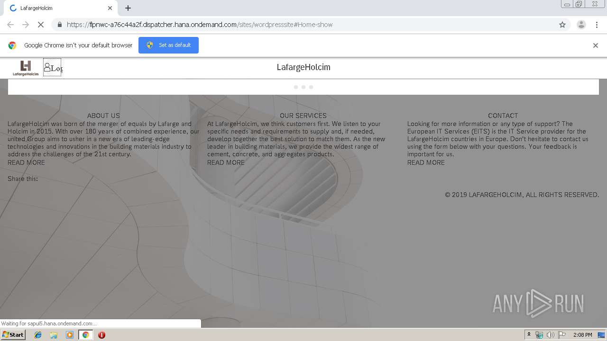View site security lock information

tap(59, 25)
